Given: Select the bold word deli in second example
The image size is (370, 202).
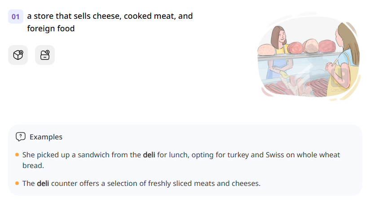Looking at the screenshot, I should 43,183.
